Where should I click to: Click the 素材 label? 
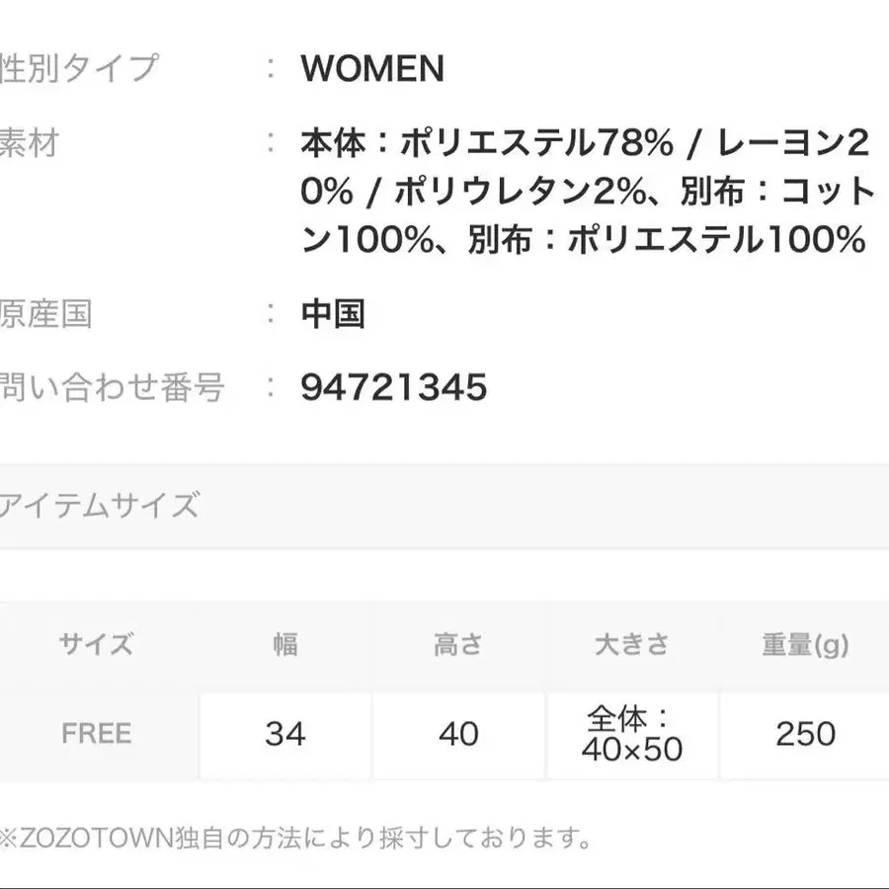tap(30, 144)
